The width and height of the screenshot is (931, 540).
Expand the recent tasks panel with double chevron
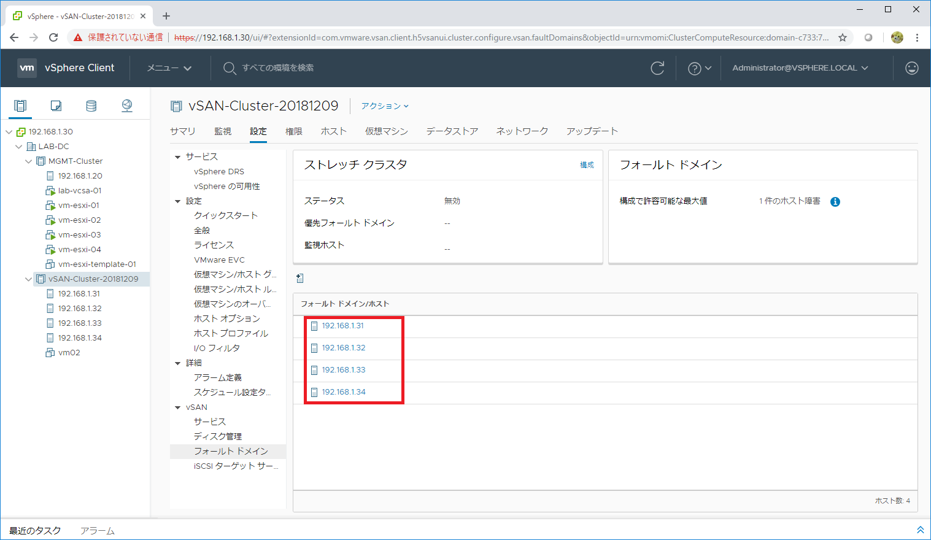tap(920, 530)
